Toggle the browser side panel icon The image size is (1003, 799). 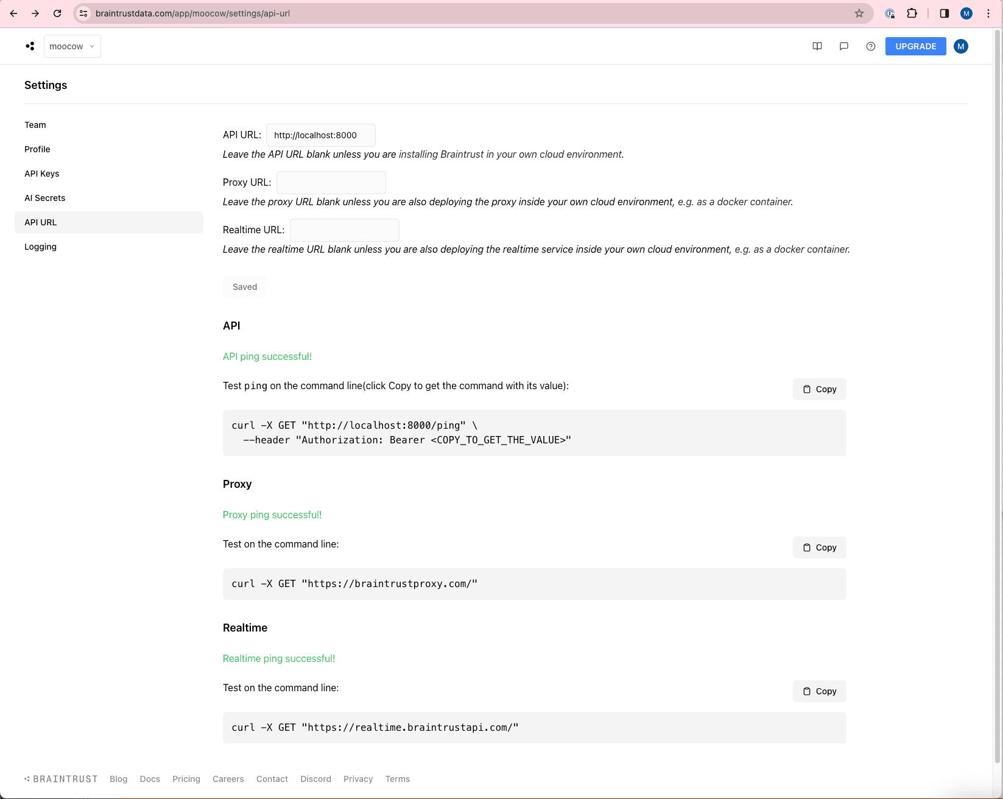943,13
